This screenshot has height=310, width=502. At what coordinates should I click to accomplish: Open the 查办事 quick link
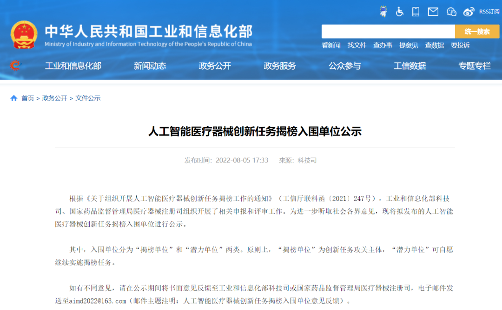[x=383, y=45]
